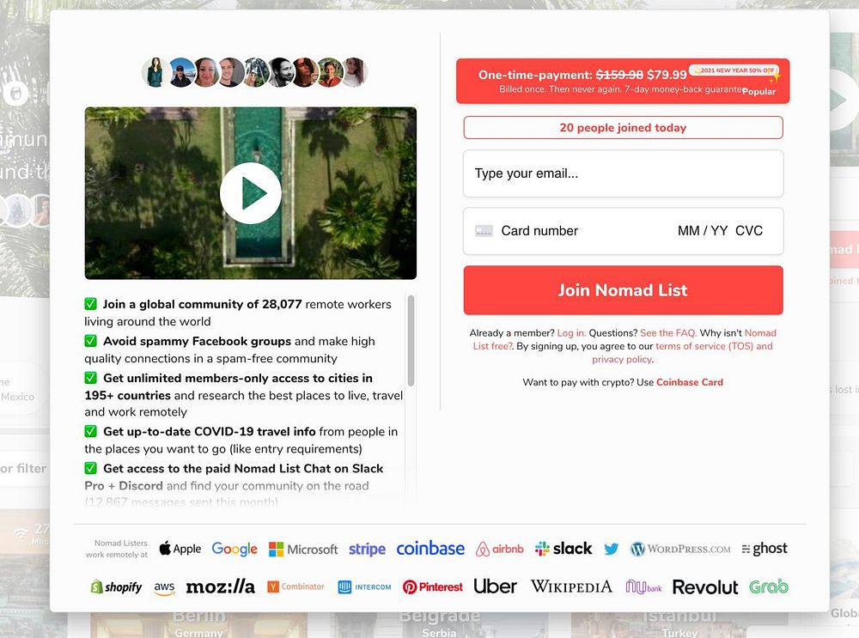The image size is (859, 638).
Task: Click the Airbnb logo
Action: pyautogui.click(x=500, y=549)
